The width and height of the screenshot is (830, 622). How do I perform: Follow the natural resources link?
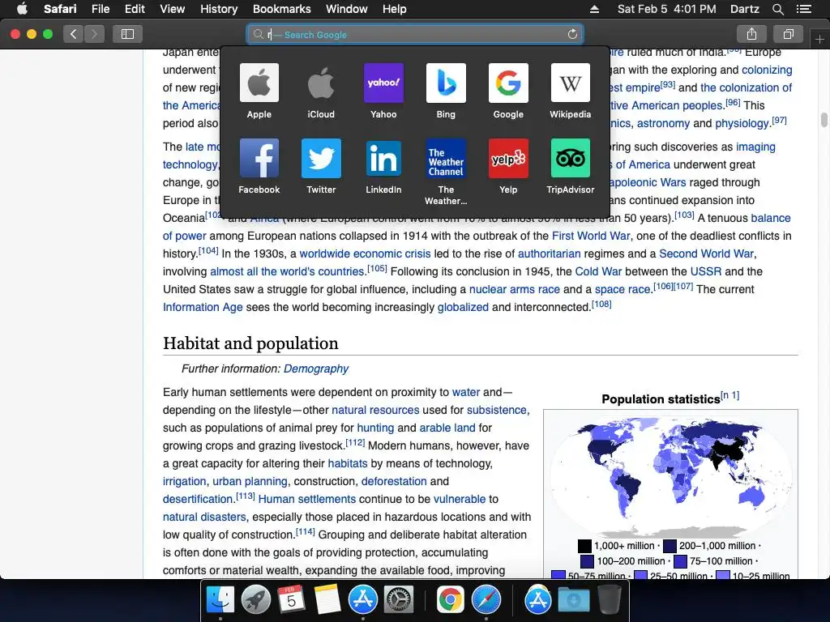pos(375,411)
